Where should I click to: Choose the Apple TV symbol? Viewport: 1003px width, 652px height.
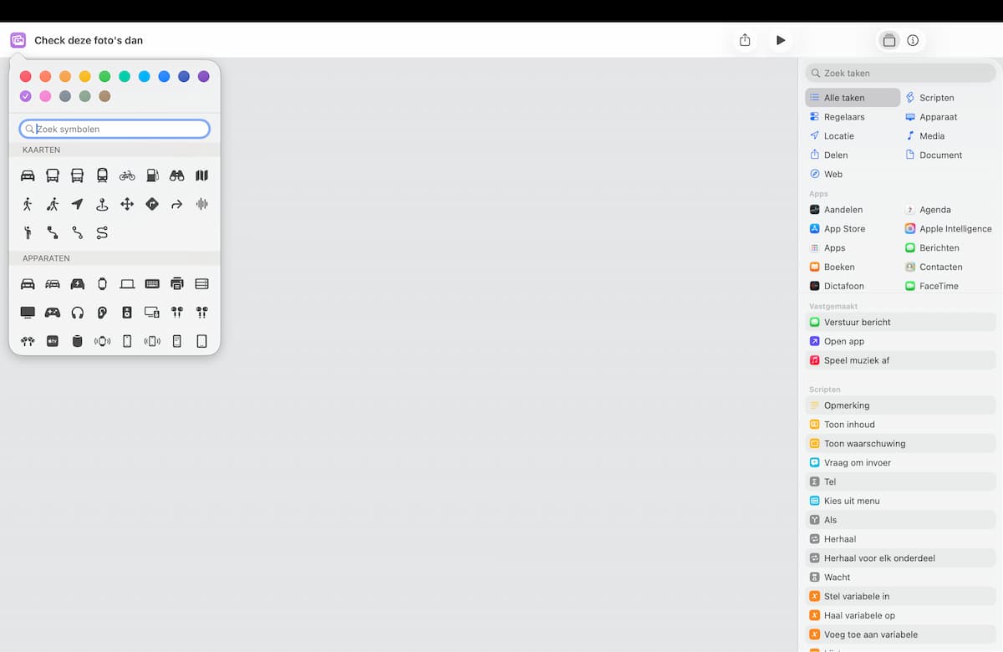(53, 341)
